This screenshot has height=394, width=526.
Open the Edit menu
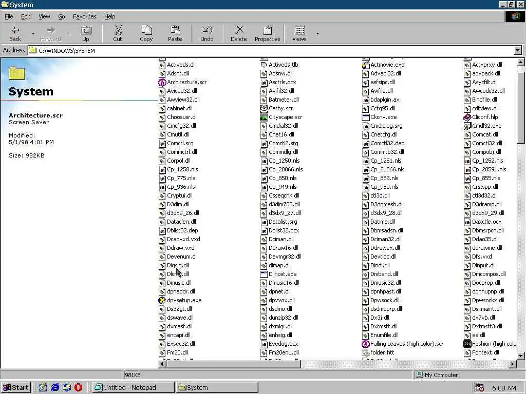(x=26, y=16)
